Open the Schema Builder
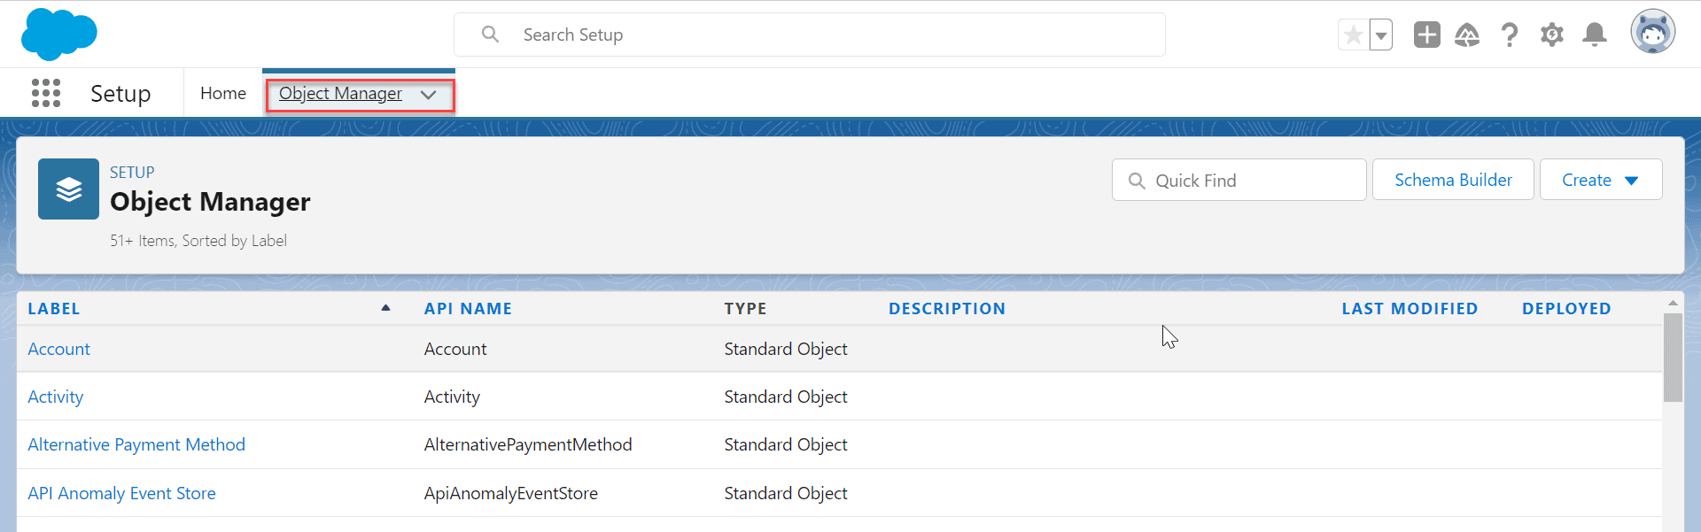The height and width of the screenshot is (532, 1701). [x=1453, y=180]
